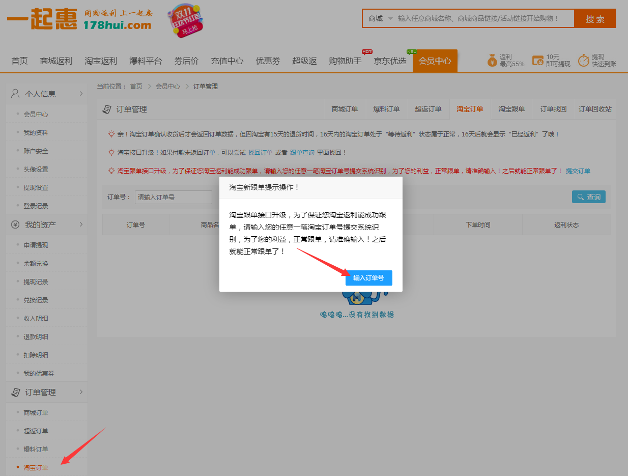
Task: Click the 首页 breadcrumb link
Action: point(136,87)
